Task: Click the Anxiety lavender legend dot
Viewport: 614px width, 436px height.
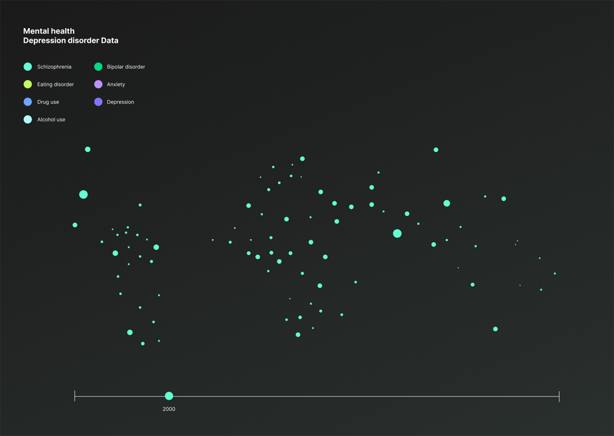Action: (x=98, y=84)
